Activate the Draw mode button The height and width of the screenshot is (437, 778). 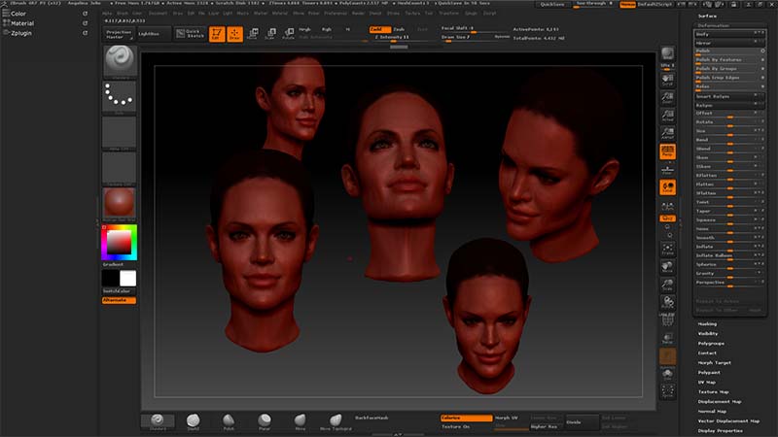click(234, 34)
